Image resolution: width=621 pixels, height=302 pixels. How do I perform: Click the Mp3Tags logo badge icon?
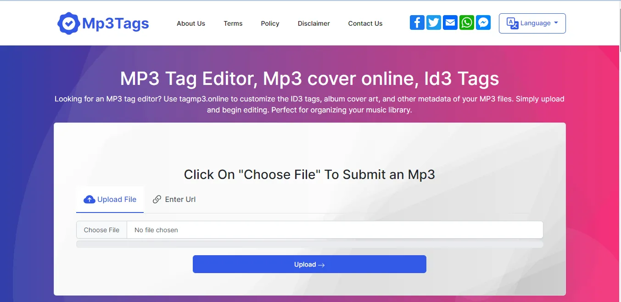pos(68,23)
